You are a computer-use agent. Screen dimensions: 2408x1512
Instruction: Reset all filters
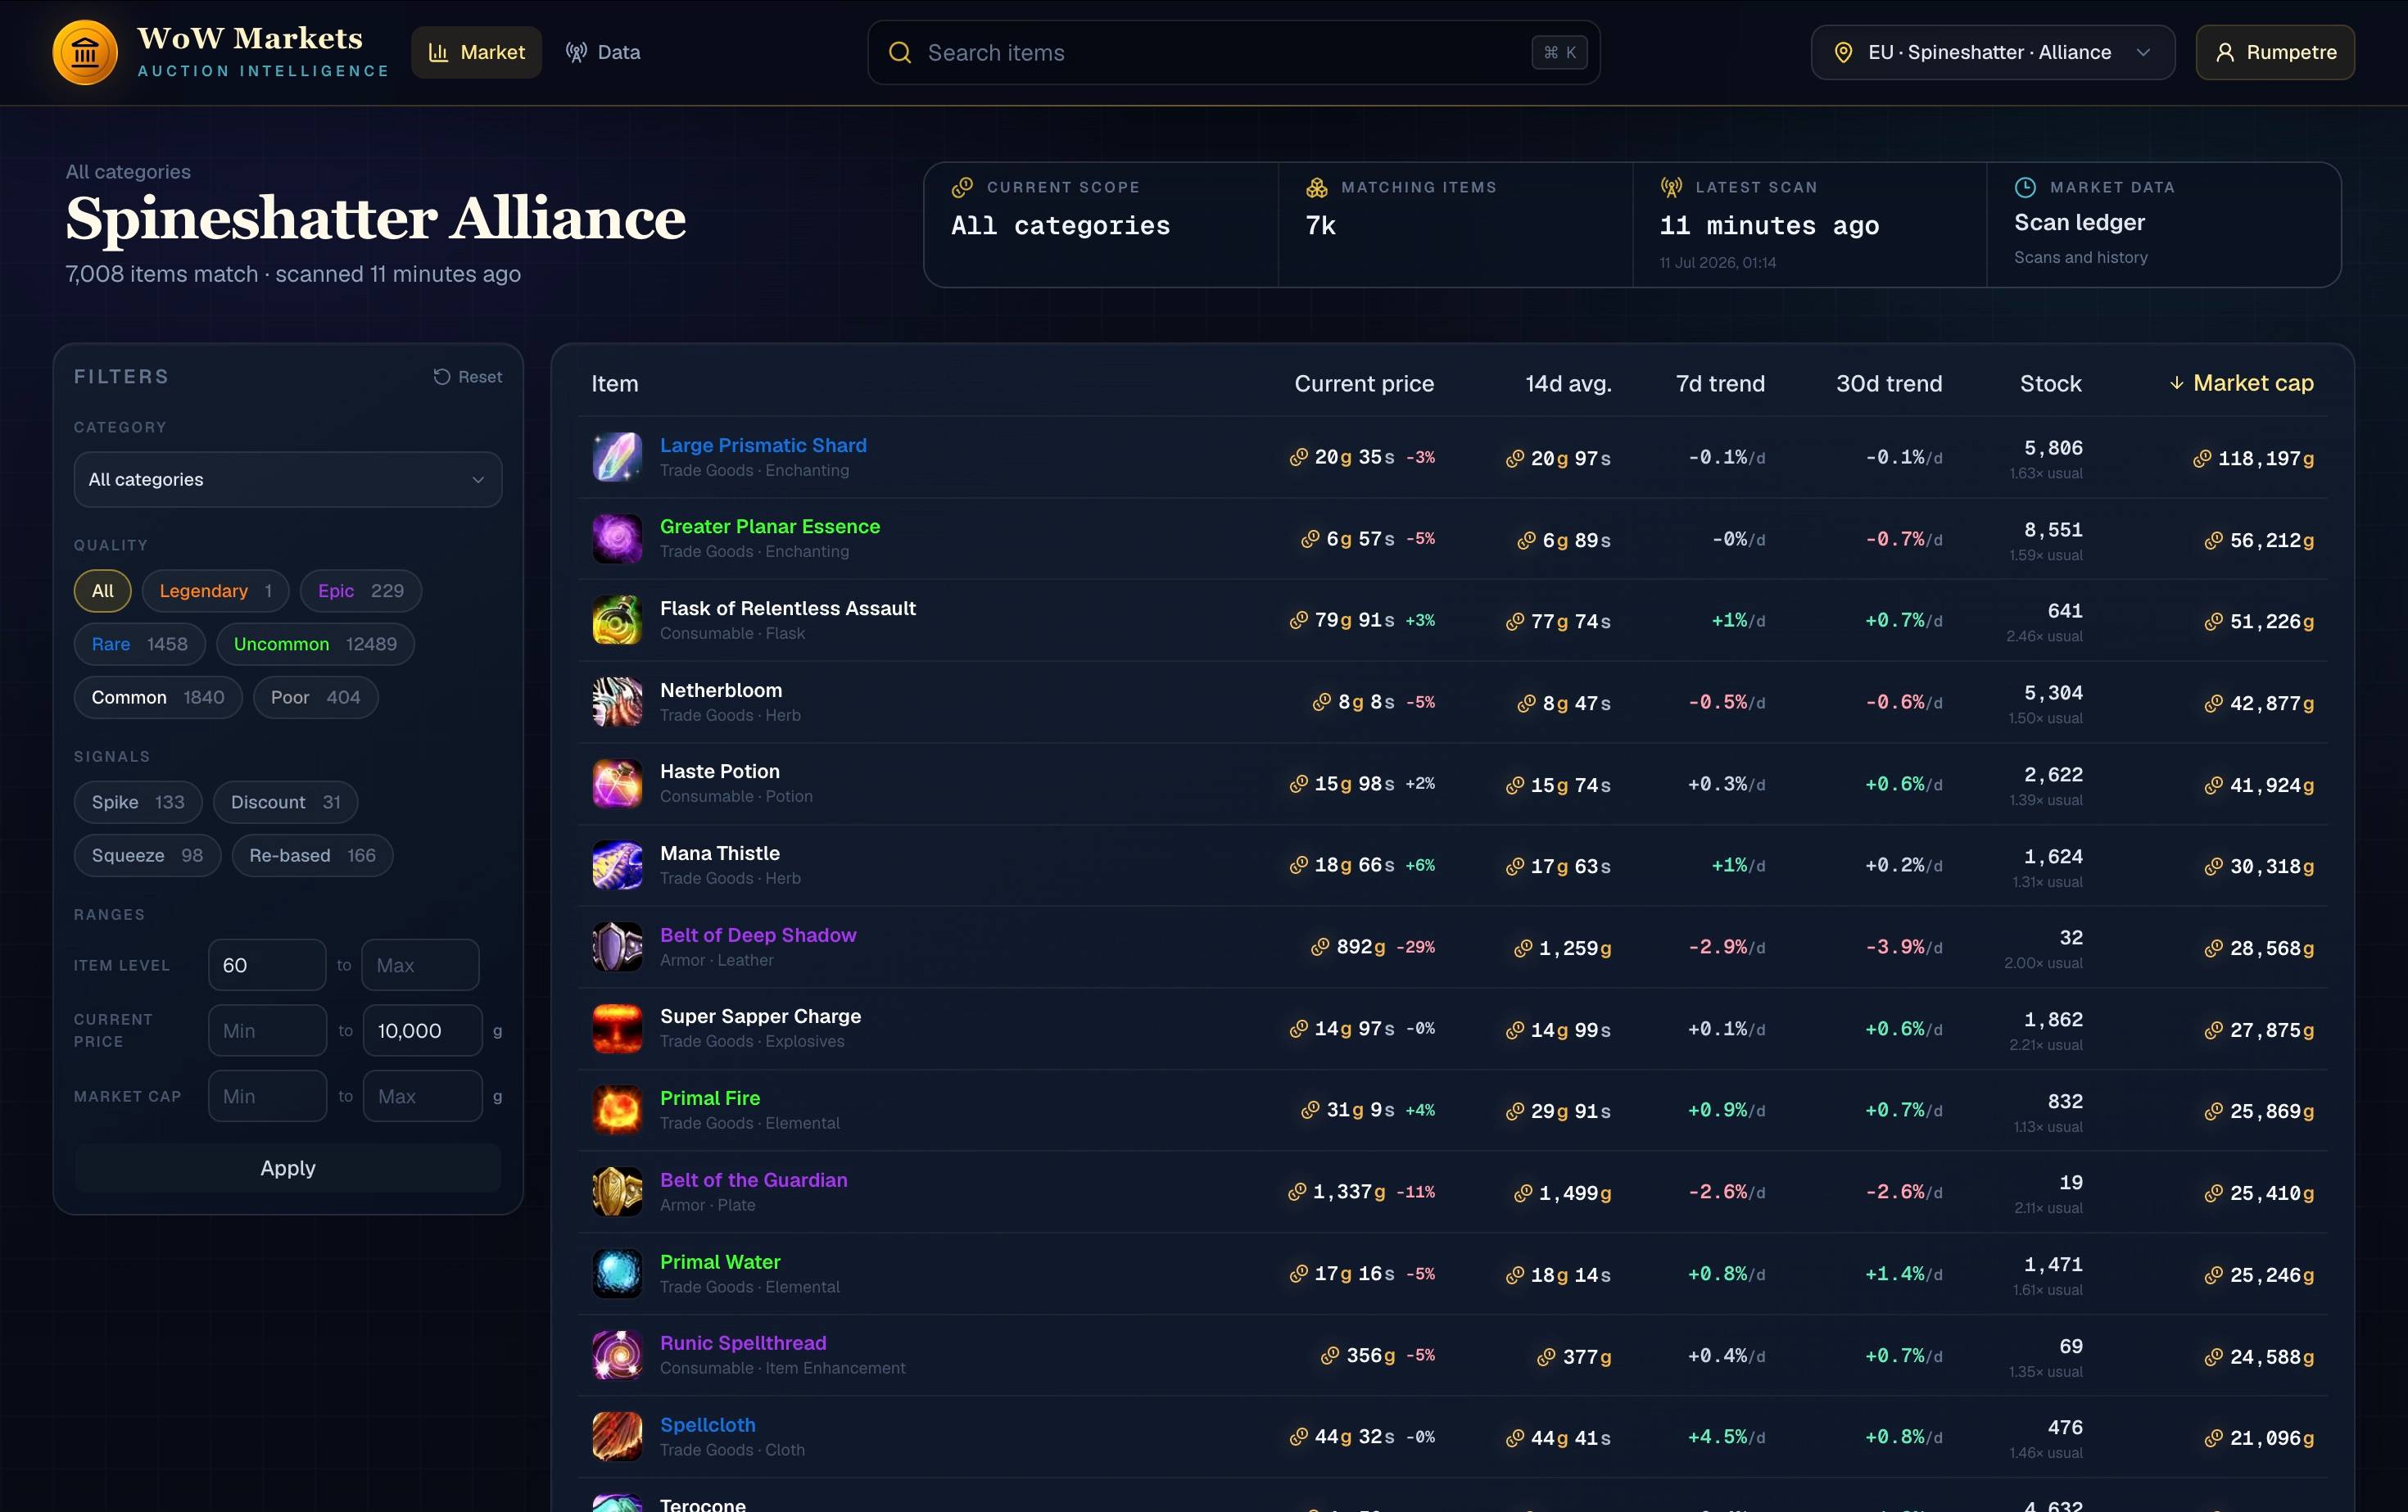click(467, 377)
